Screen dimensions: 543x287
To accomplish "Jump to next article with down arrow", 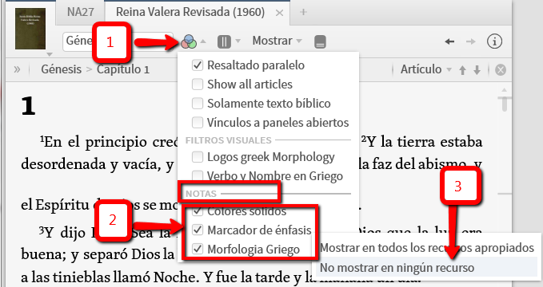I will point(477,70).
